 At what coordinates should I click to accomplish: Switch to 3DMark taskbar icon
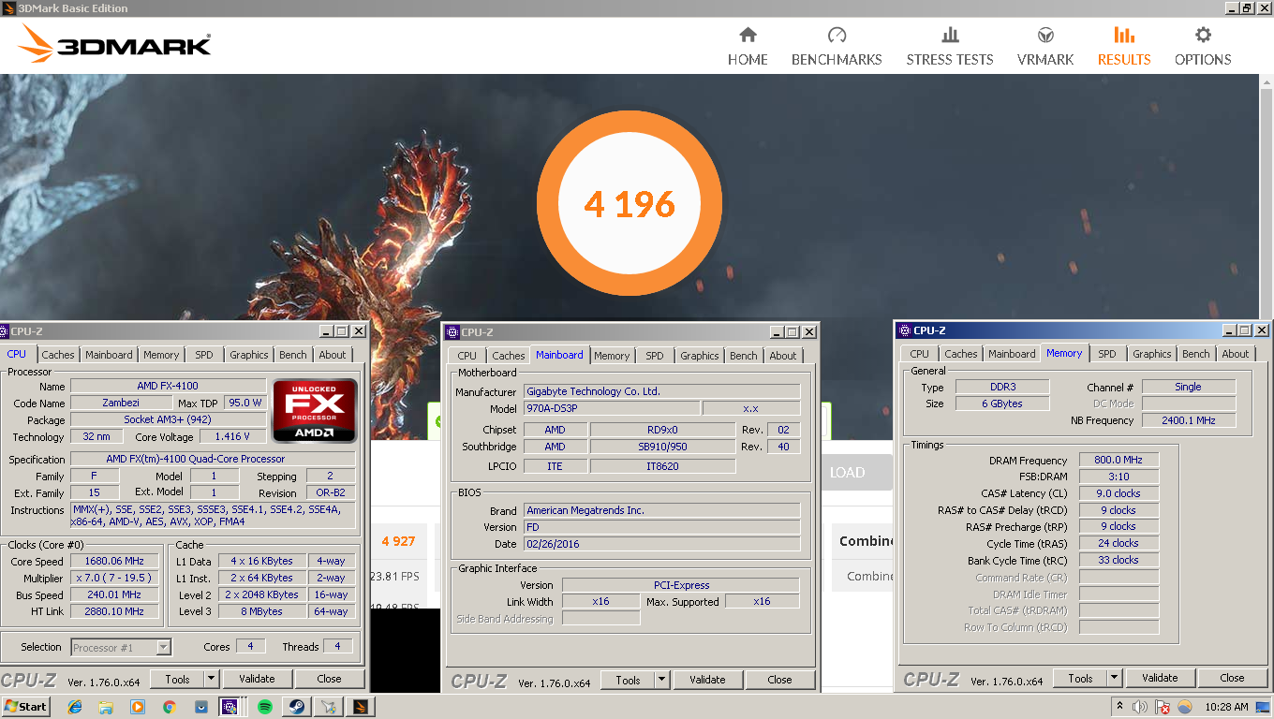click(361, 707)
